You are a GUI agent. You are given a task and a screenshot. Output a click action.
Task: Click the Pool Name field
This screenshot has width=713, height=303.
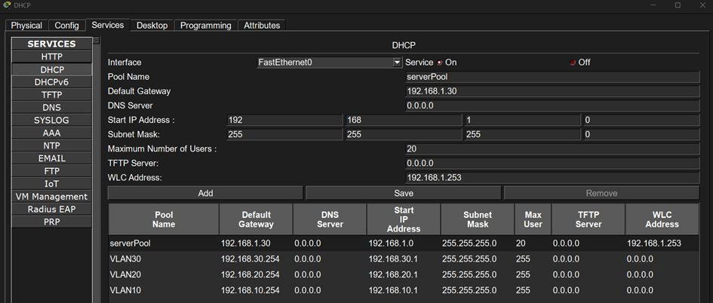click(x=552, y=77)
